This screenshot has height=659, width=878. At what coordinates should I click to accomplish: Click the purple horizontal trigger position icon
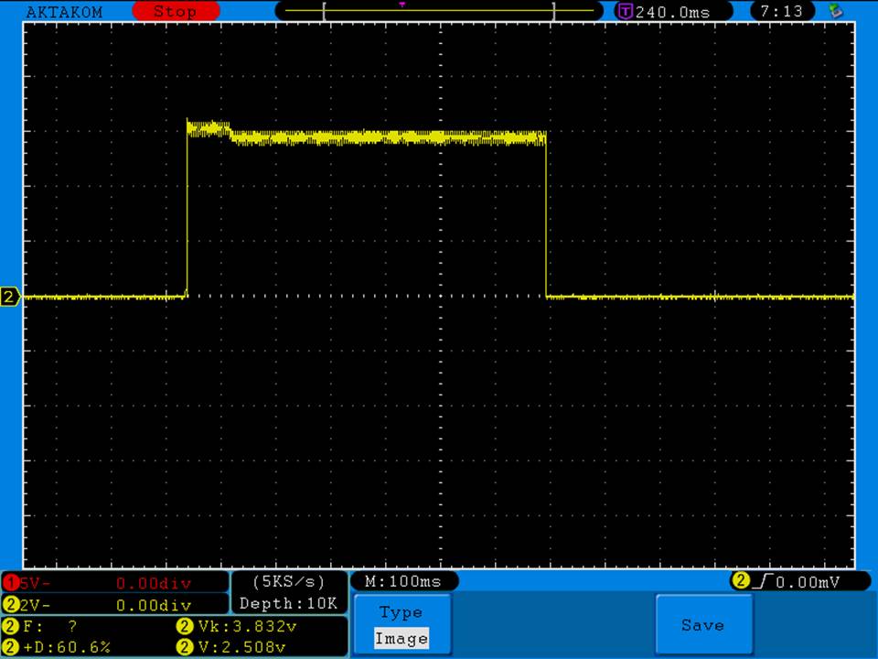click(626, 12)
